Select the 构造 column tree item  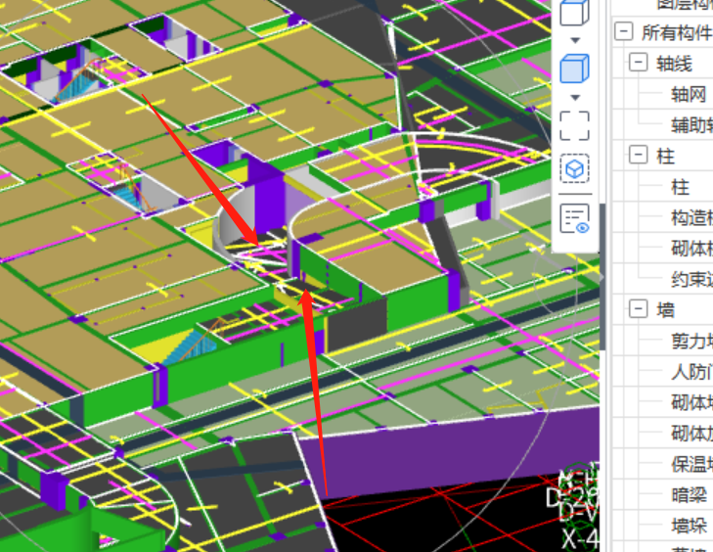691,217
